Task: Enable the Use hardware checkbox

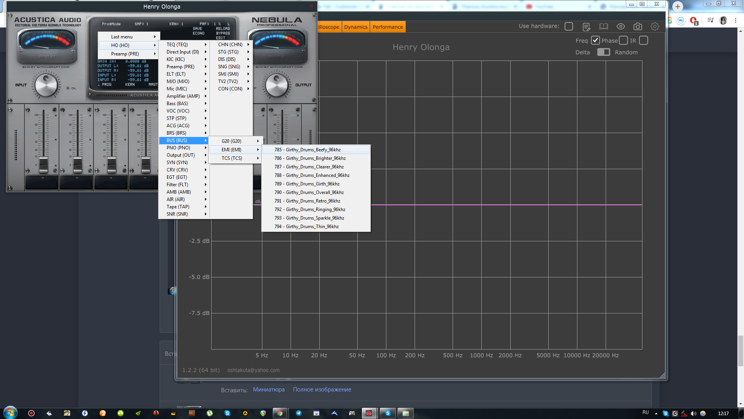Action: (568, 26)
